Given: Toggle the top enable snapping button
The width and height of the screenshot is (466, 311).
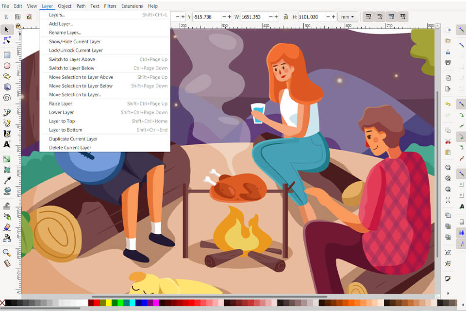Looking at the screenshot, I should click(x=461, y=30).
